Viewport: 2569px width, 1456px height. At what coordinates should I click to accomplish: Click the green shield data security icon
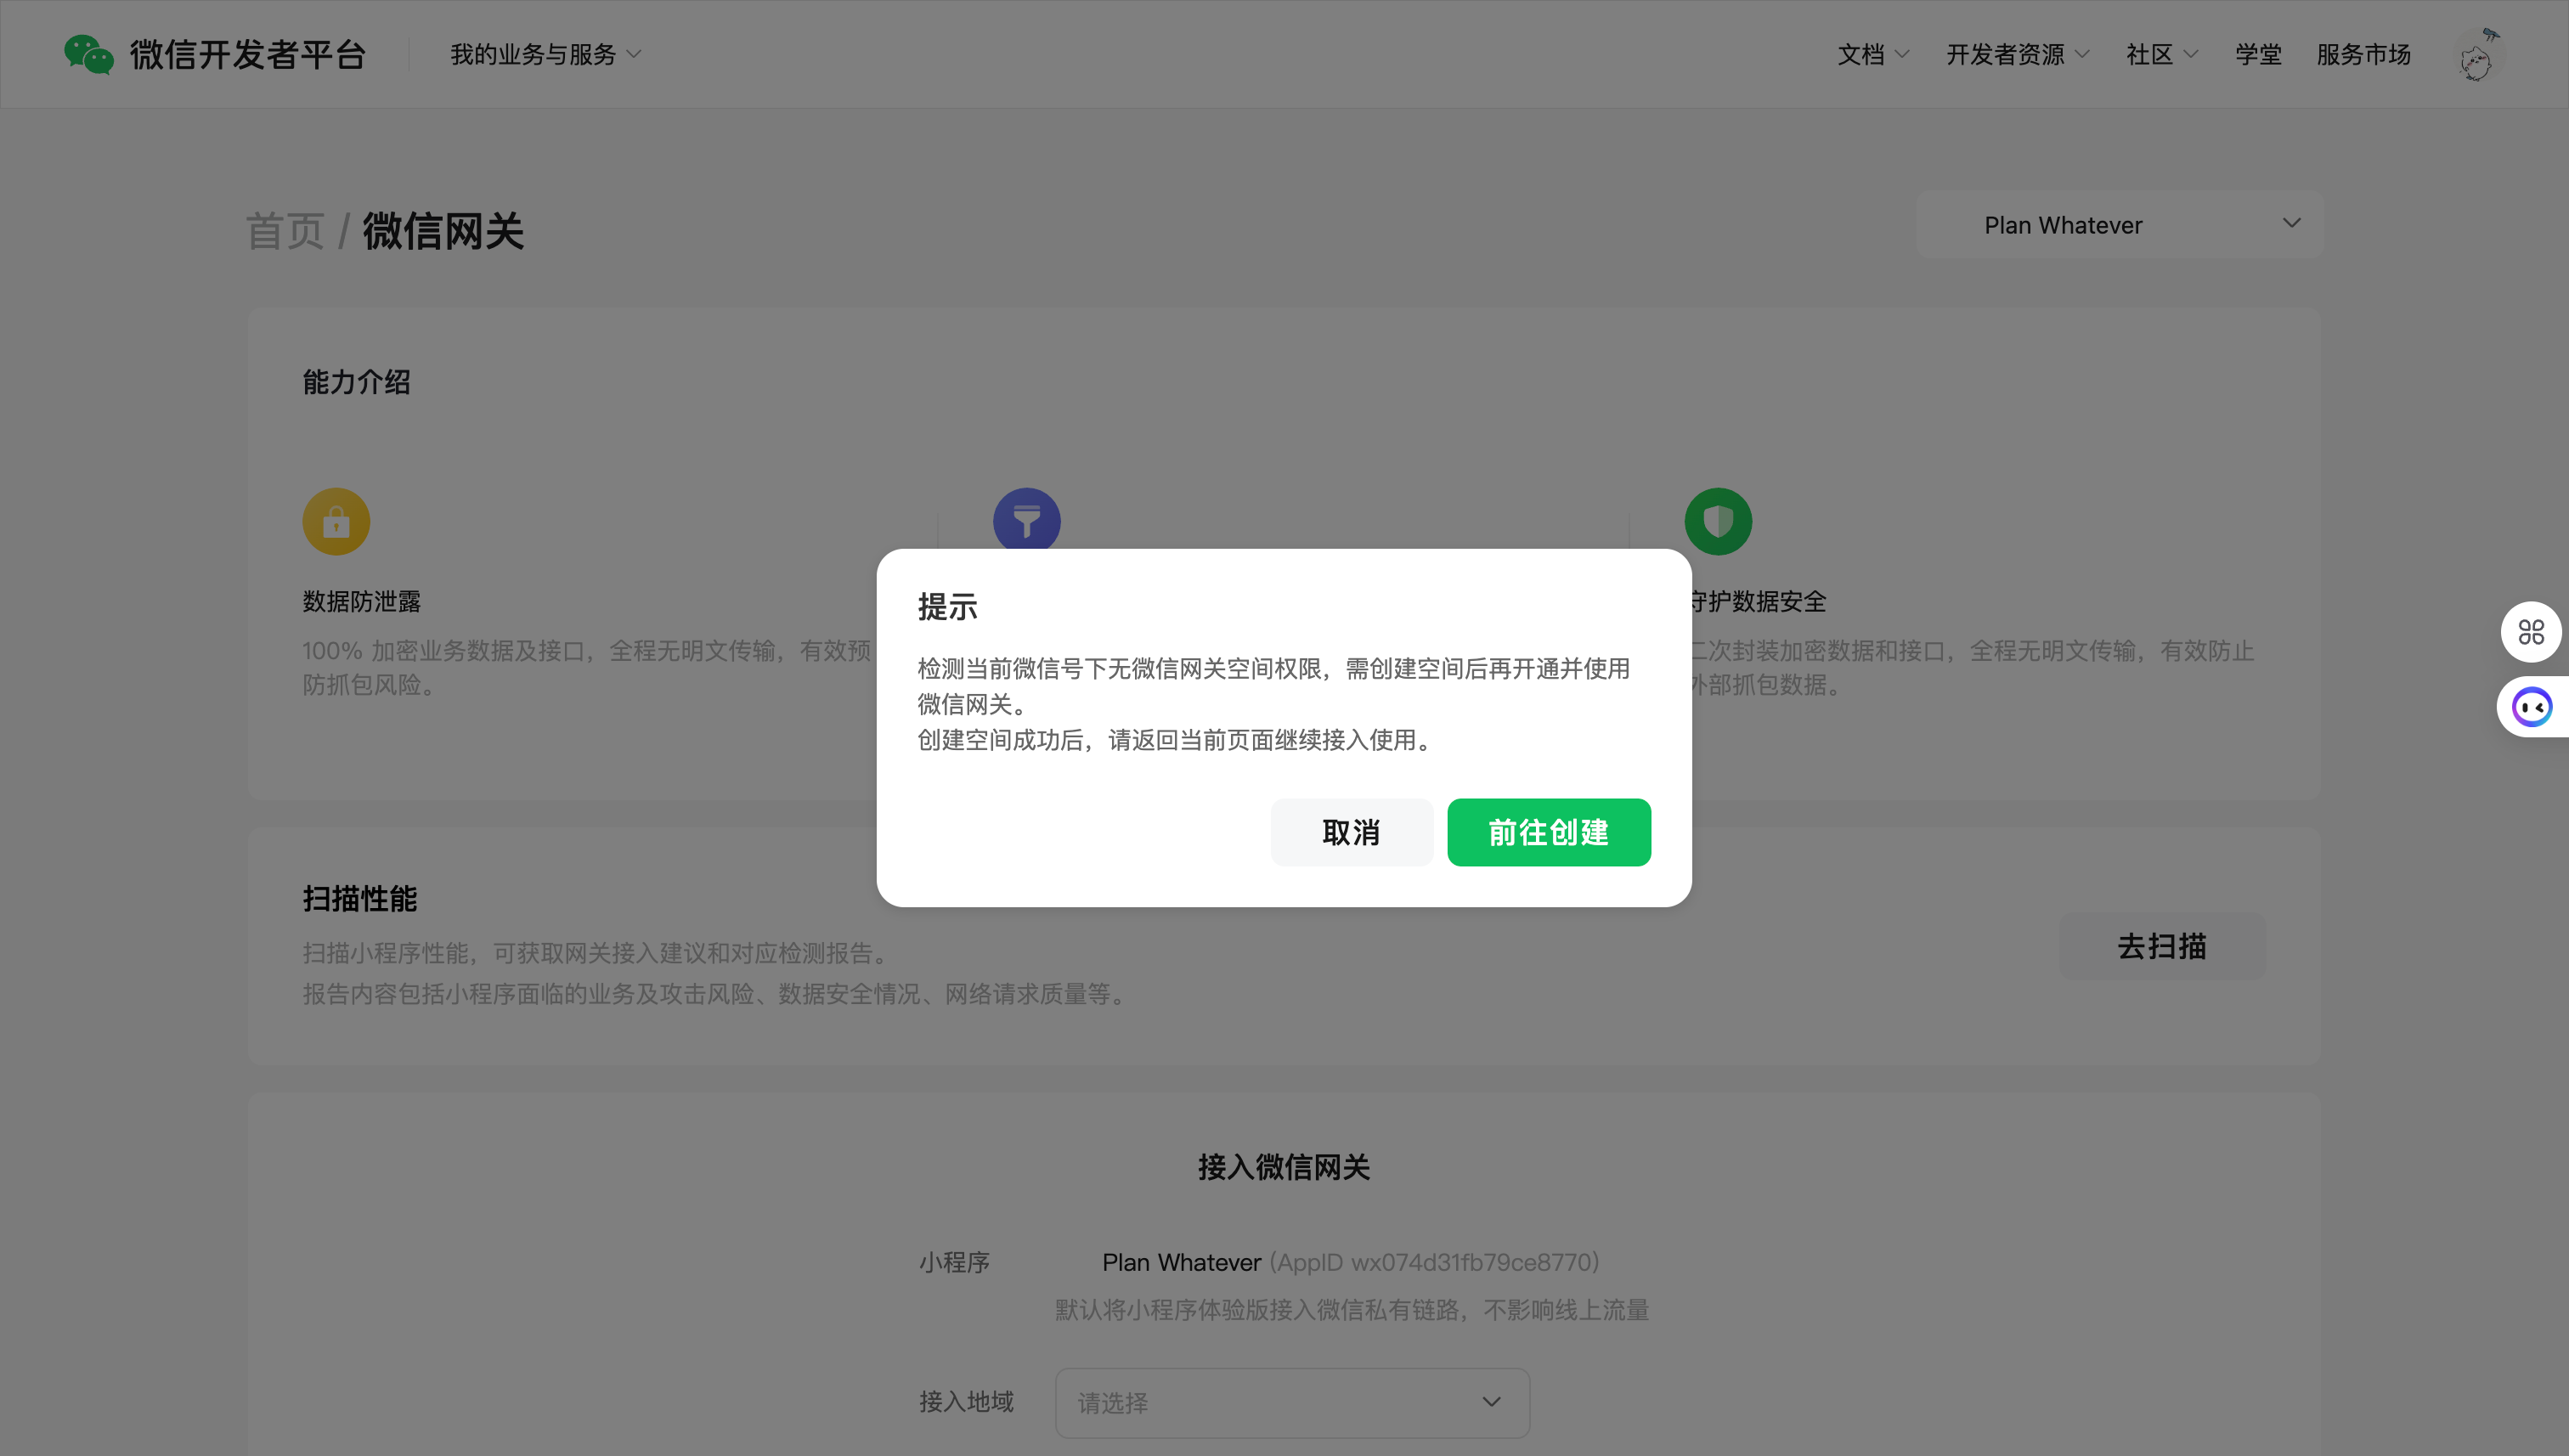tap(1717, 521)
